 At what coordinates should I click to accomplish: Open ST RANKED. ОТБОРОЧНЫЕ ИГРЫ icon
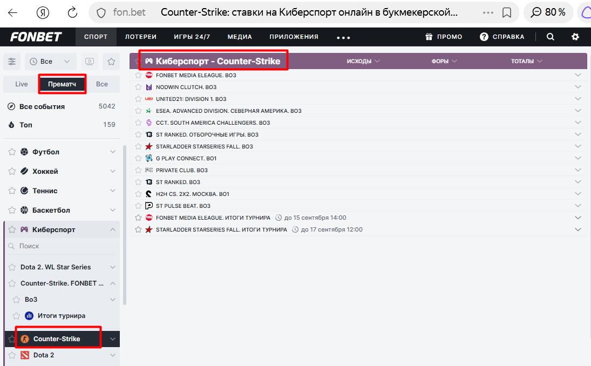click(149, 134)
